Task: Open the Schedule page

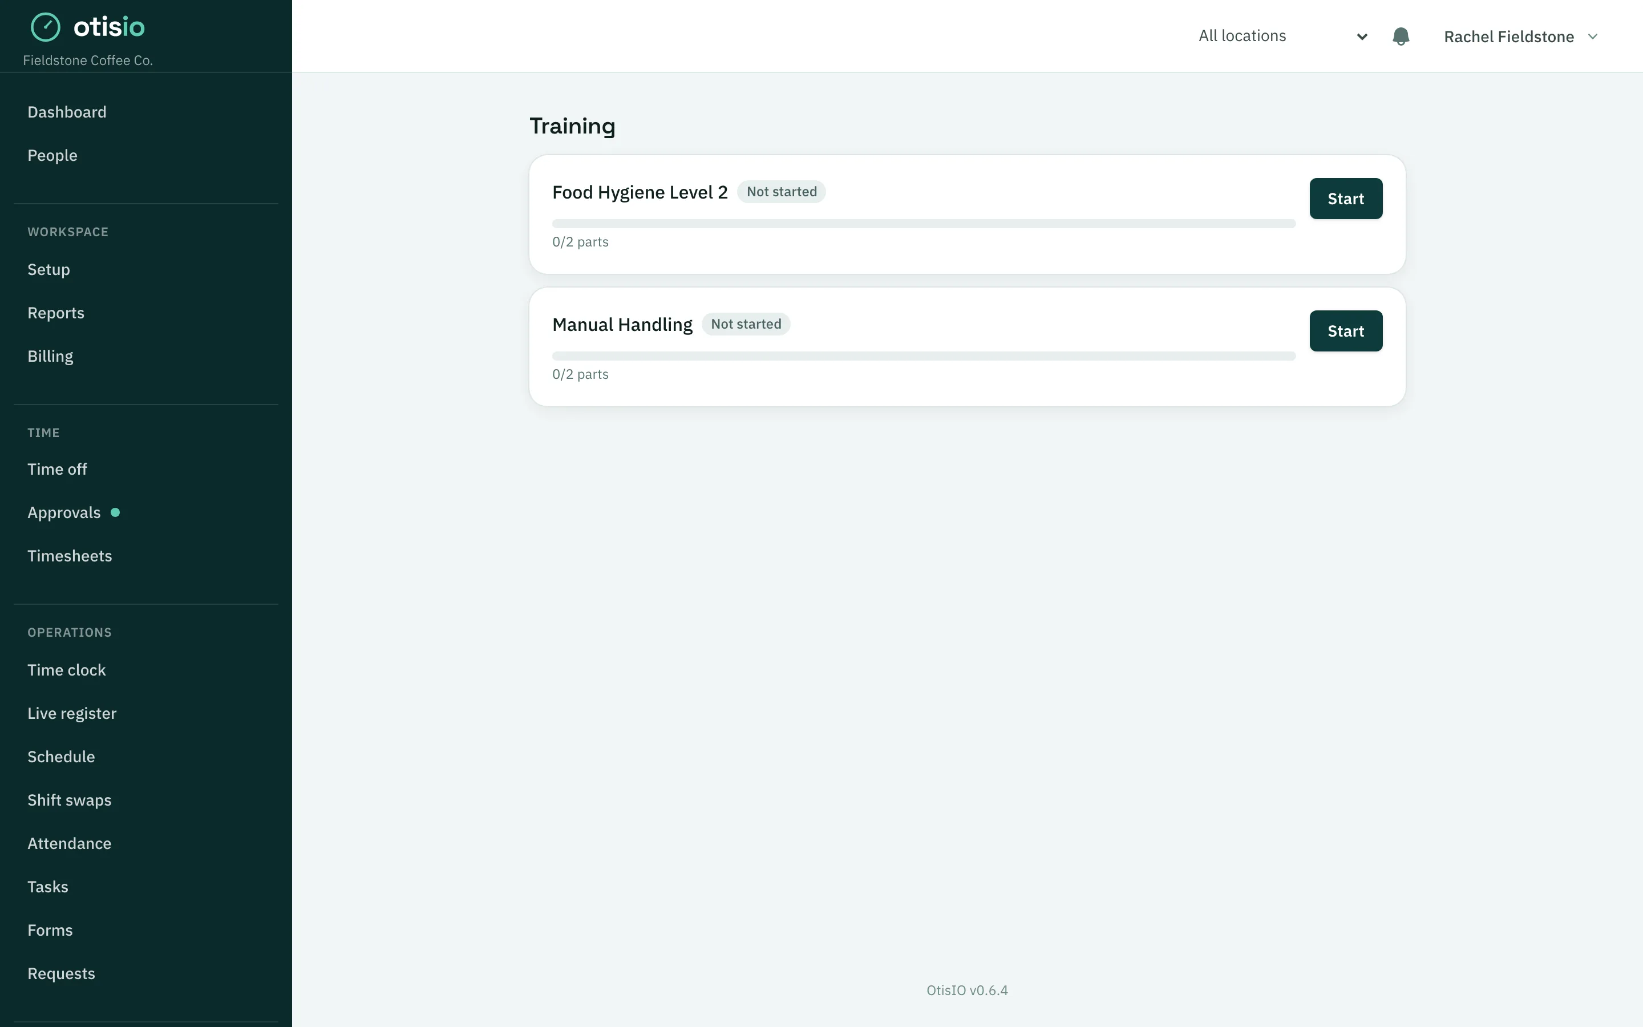Action: (61, 757)
